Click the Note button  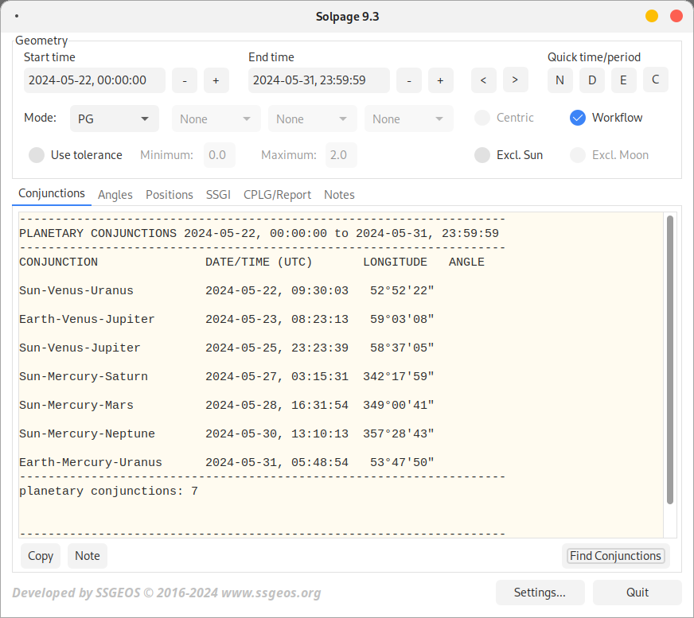point(88,556)
